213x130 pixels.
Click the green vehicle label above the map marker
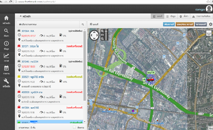pos(151,73)
